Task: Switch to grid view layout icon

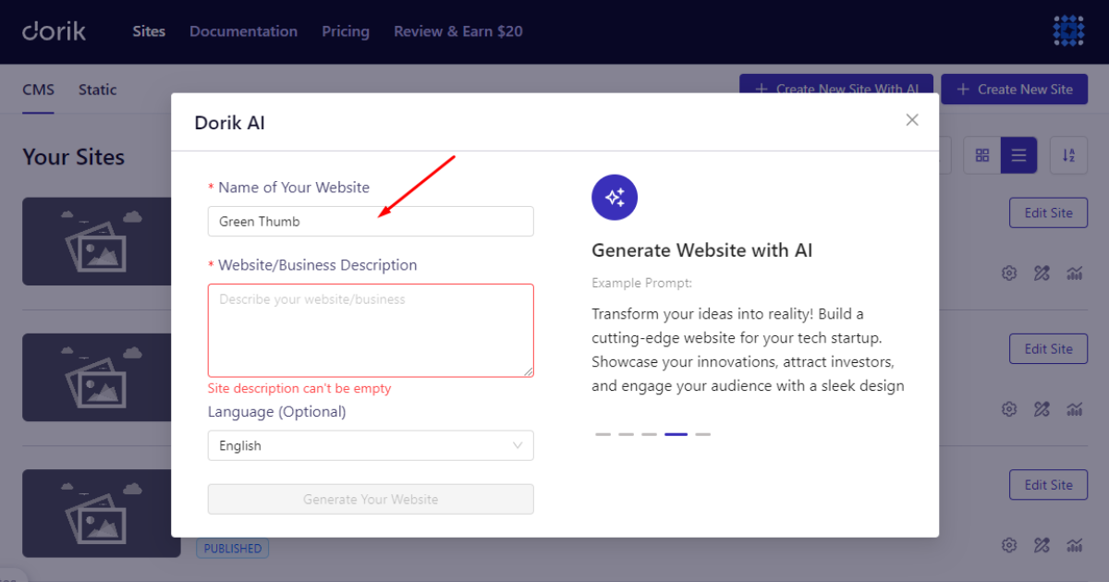Action: pyautogui.click(x=982, y=155)
